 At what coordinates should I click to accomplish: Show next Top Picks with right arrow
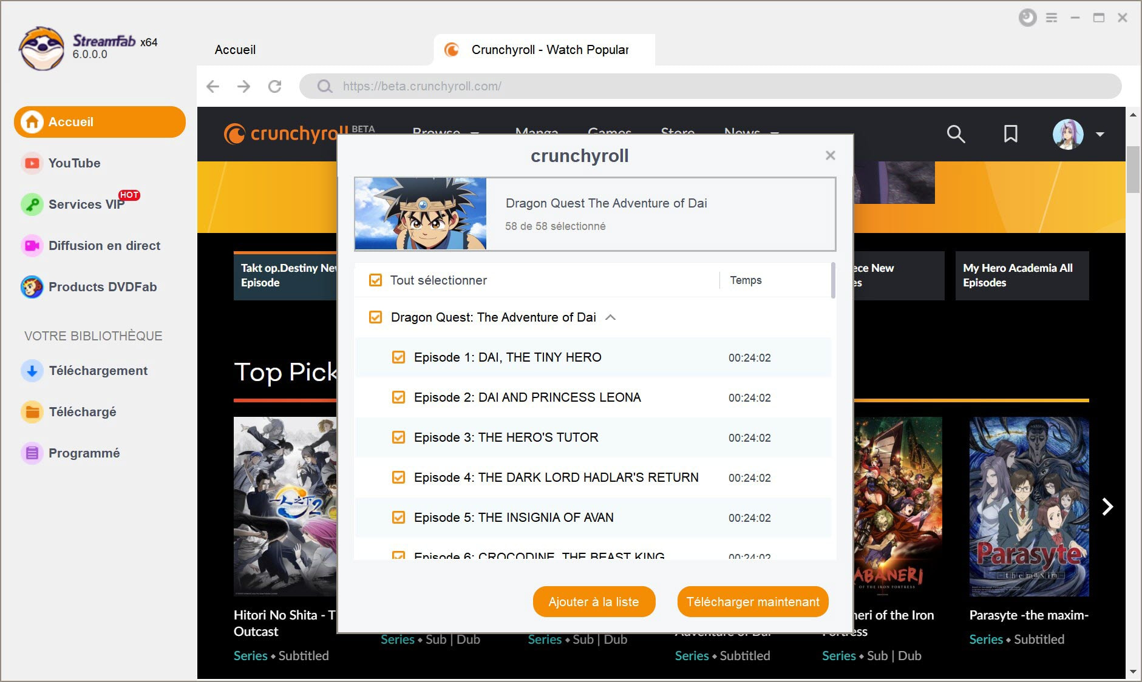click(x=1107, y=507)
